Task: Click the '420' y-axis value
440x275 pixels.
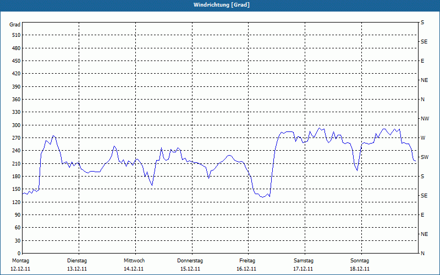Action: 16,74
